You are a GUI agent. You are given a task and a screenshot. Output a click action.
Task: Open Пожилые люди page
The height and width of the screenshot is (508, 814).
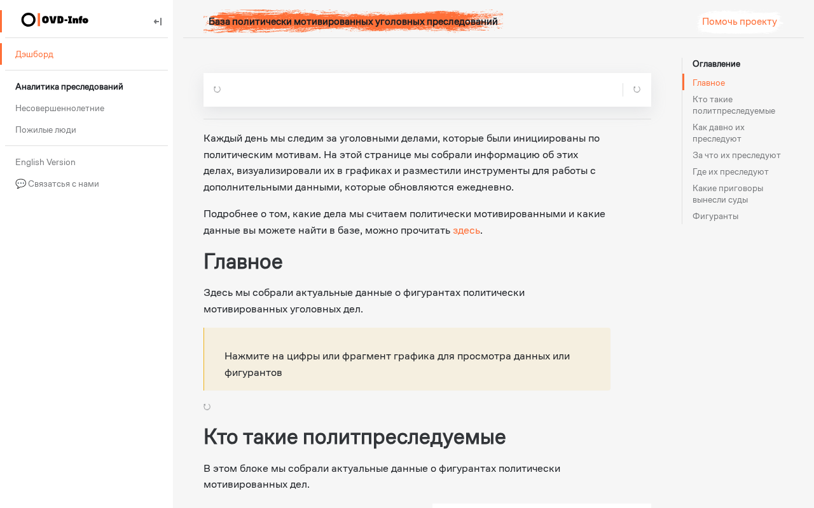[x=46, y=130]
